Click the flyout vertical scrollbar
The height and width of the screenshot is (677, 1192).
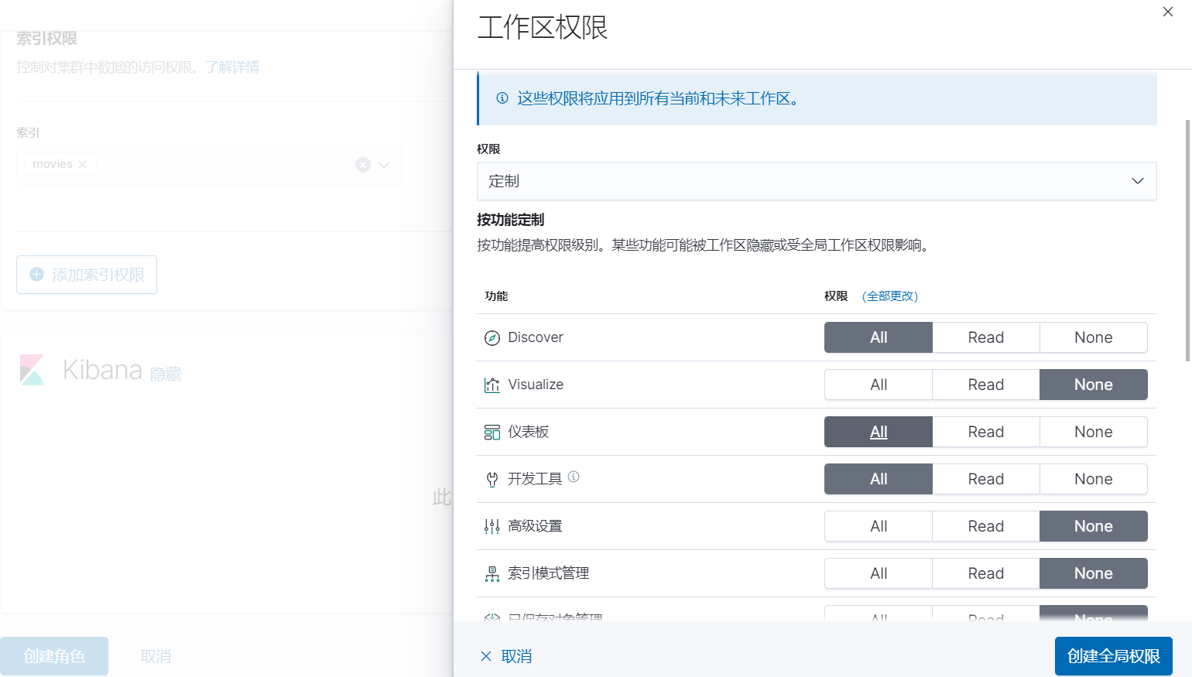pos(1187,240)
